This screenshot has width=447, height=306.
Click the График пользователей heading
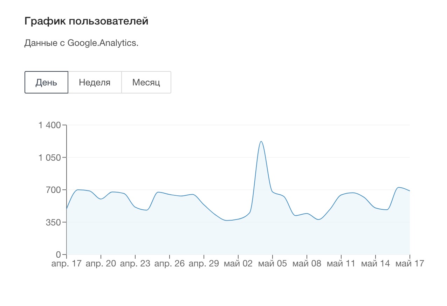[x=86, y=21]
